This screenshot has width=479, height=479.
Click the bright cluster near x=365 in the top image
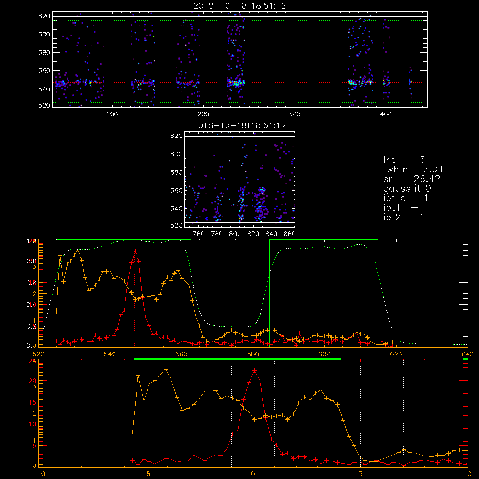click(352, 82)
